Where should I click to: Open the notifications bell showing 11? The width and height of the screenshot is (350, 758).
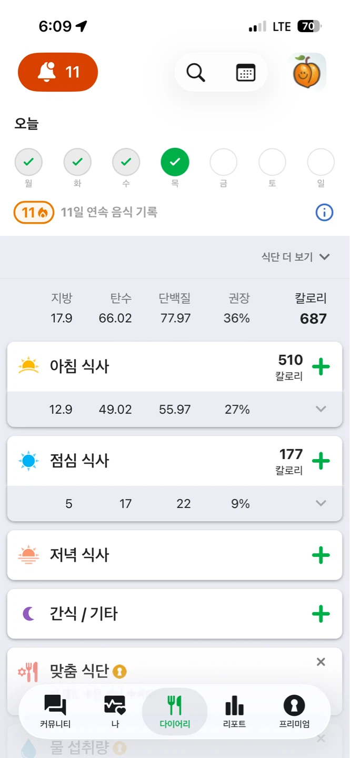(x=58, y=72)
